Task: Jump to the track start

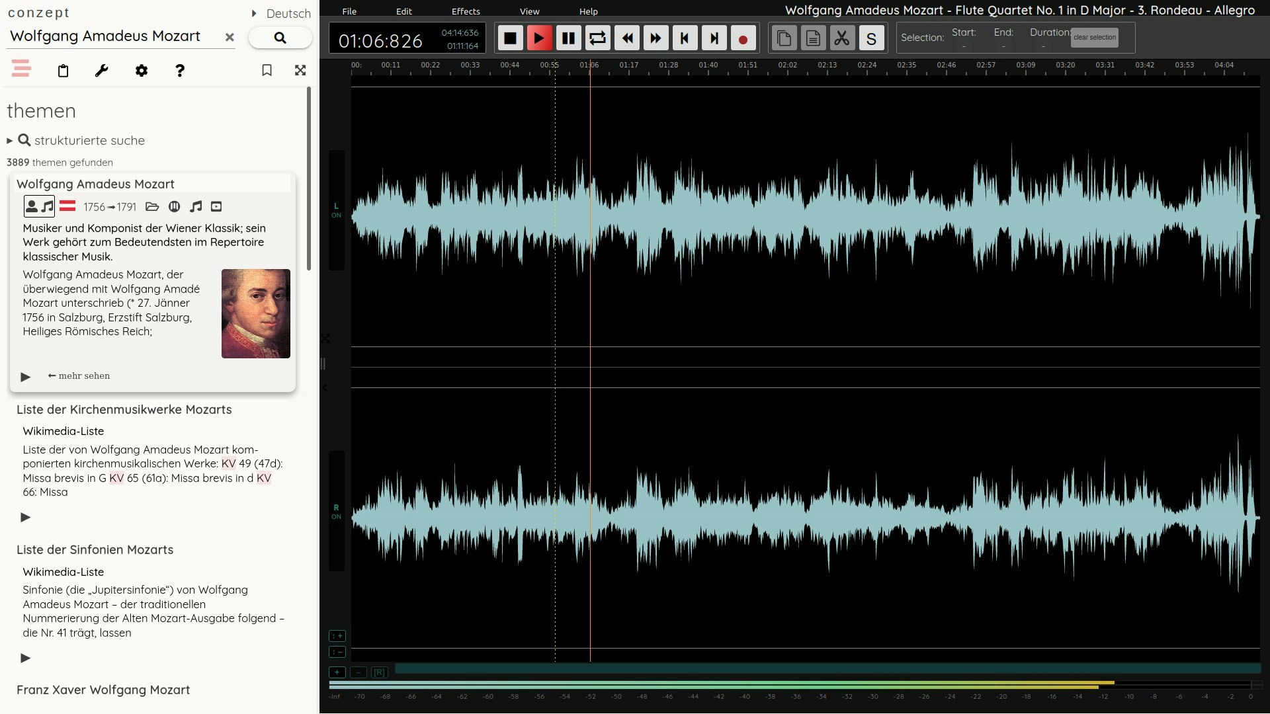Action: tap(685, 38)
